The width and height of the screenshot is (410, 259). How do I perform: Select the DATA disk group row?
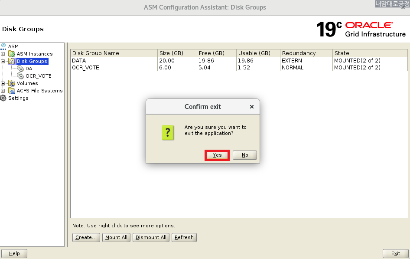click(x=239, y=60)
